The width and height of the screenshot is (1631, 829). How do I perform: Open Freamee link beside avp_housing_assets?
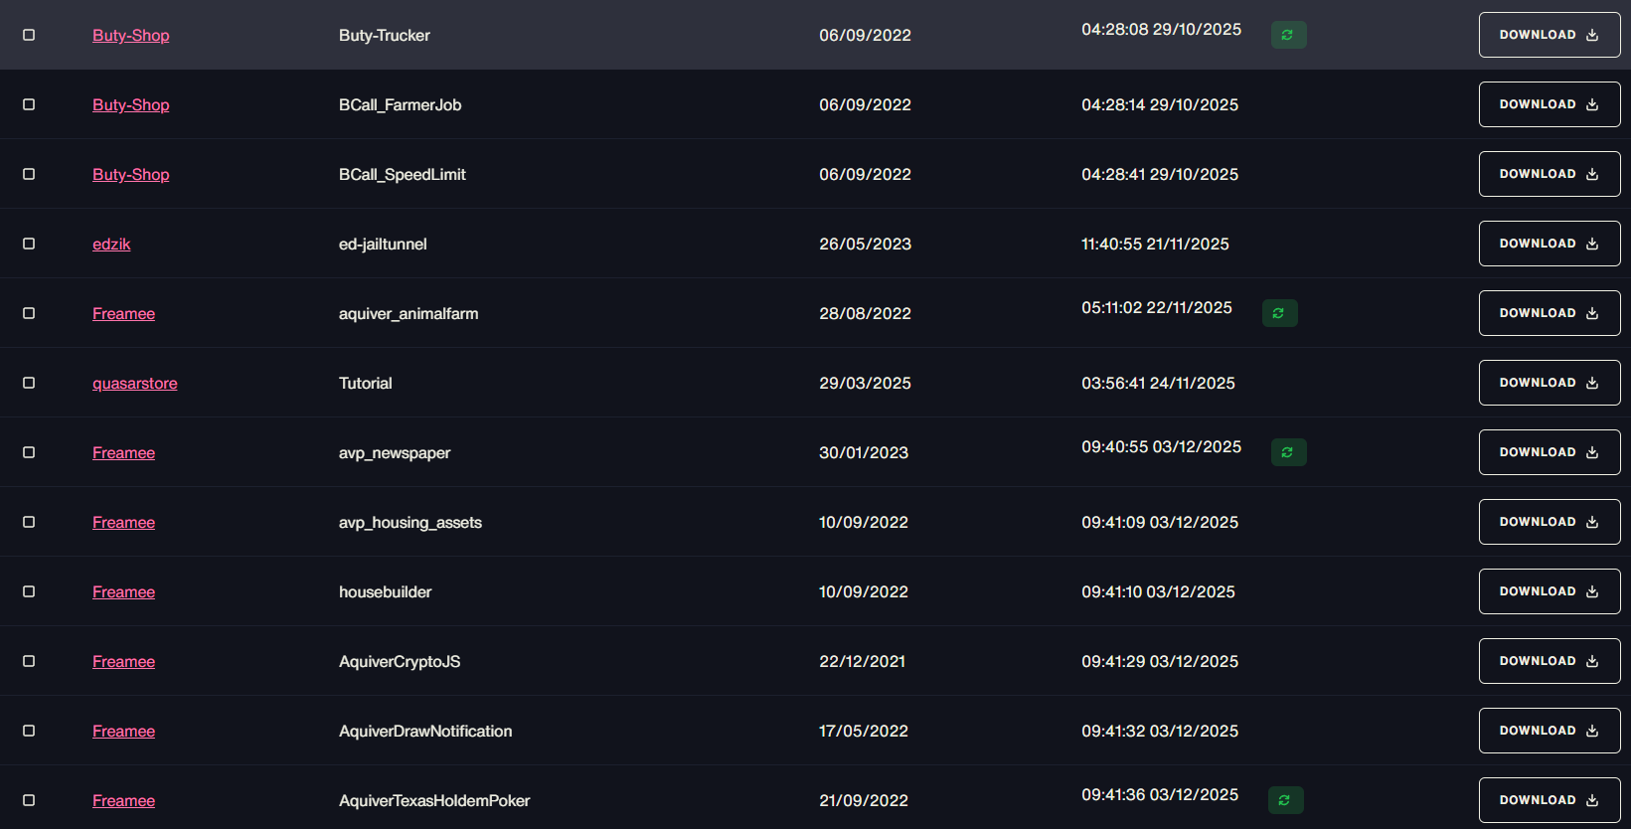pos(123,522)
